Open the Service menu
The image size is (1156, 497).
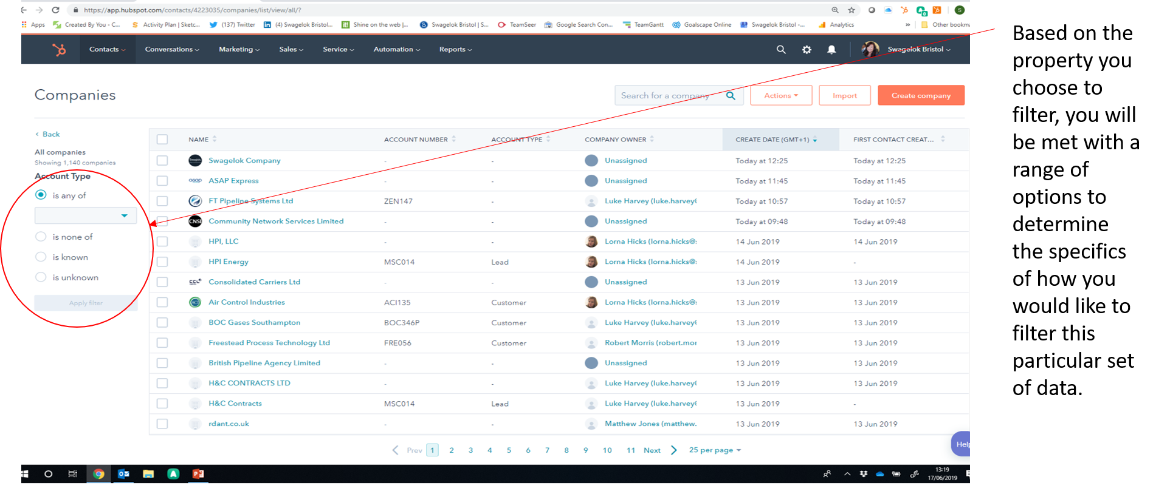339,50
